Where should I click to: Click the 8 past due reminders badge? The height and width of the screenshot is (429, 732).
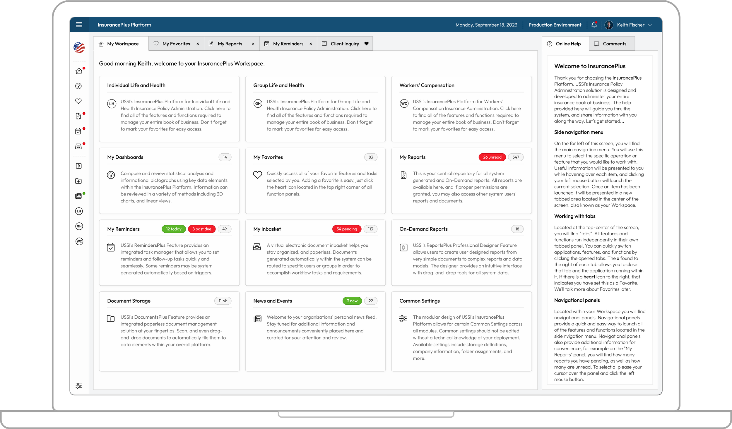click(202, 229)
